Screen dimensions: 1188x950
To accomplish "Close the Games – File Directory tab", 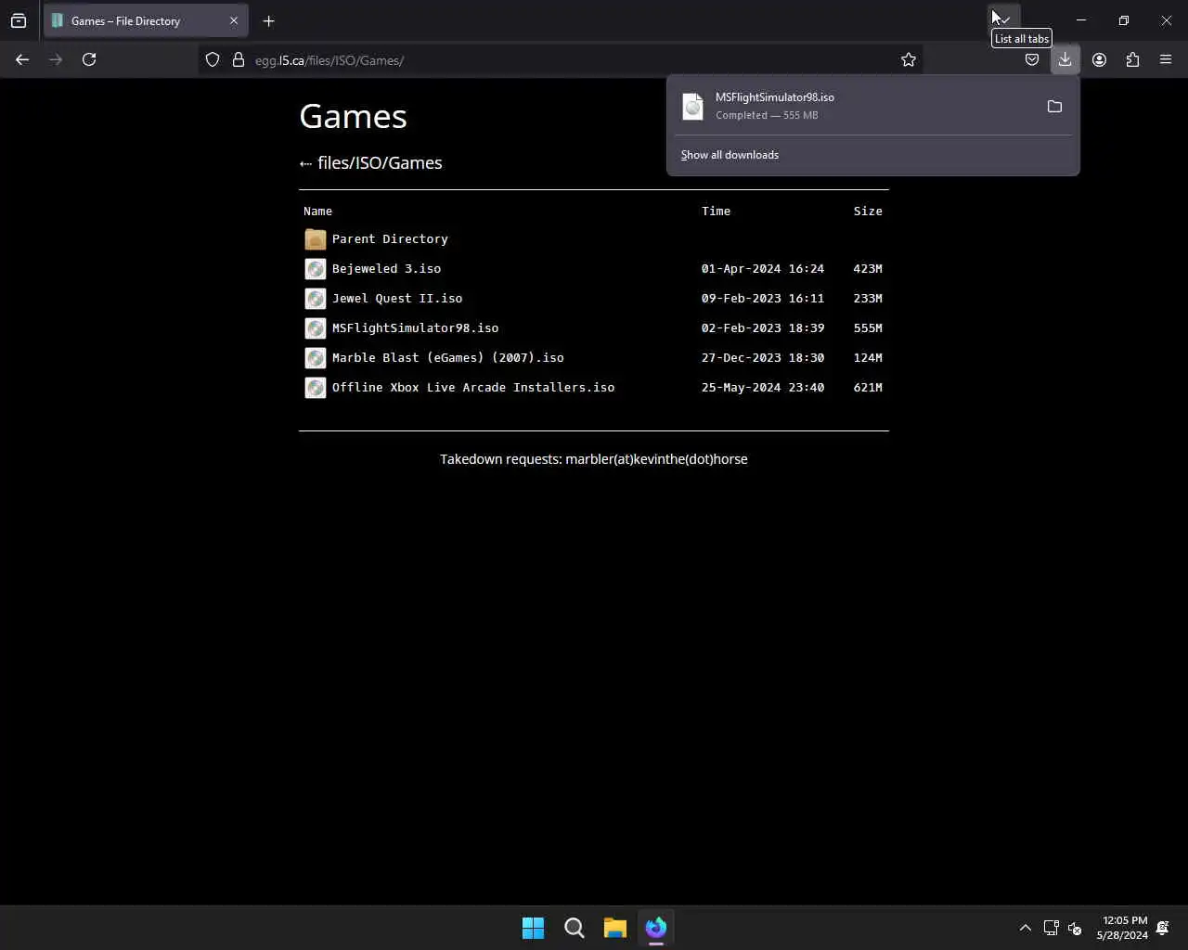I will (234, 20).
